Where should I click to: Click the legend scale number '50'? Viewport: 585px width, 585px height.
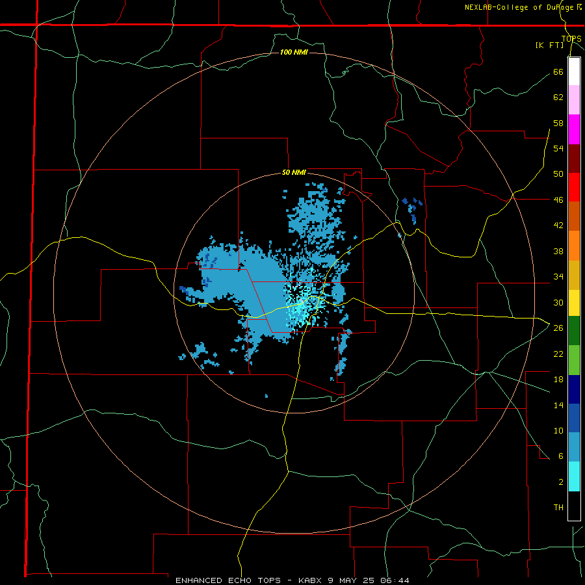click(558, 174)
